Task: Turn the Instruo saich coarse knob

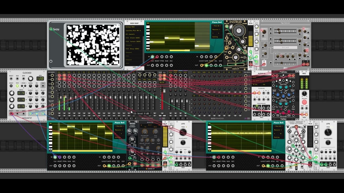Action: 239,30
